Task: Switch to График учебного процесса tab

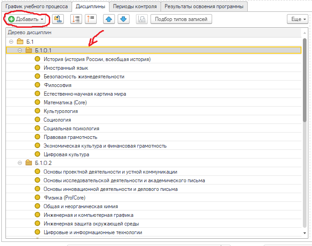Action: click(x=36, y=6)
